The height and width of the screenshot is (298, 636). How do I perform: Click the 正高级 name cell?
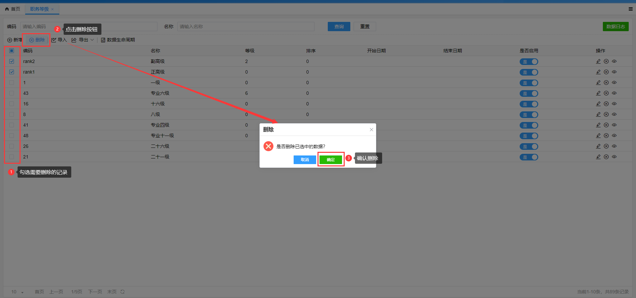158,72
